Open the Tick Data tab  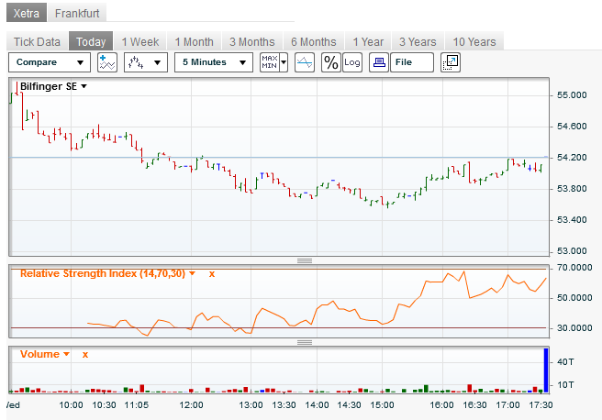tap(38, 41)
